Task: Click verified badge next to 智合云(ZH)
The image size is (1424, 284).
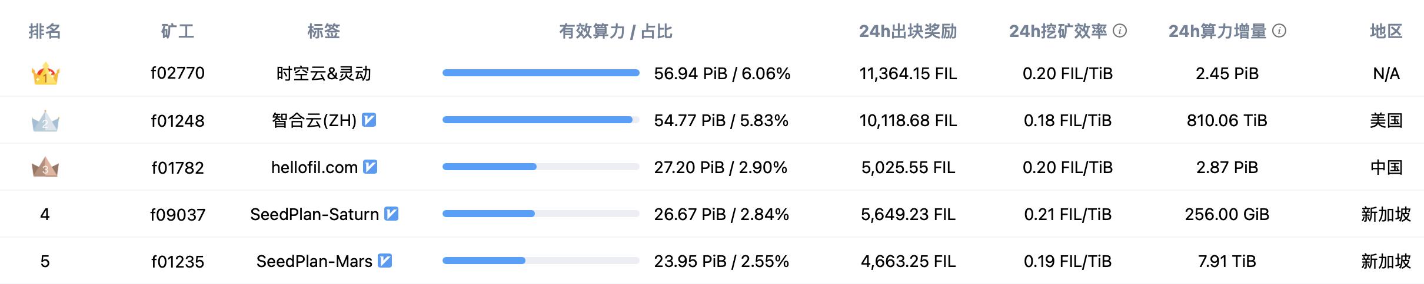Action: pos(369,120)
